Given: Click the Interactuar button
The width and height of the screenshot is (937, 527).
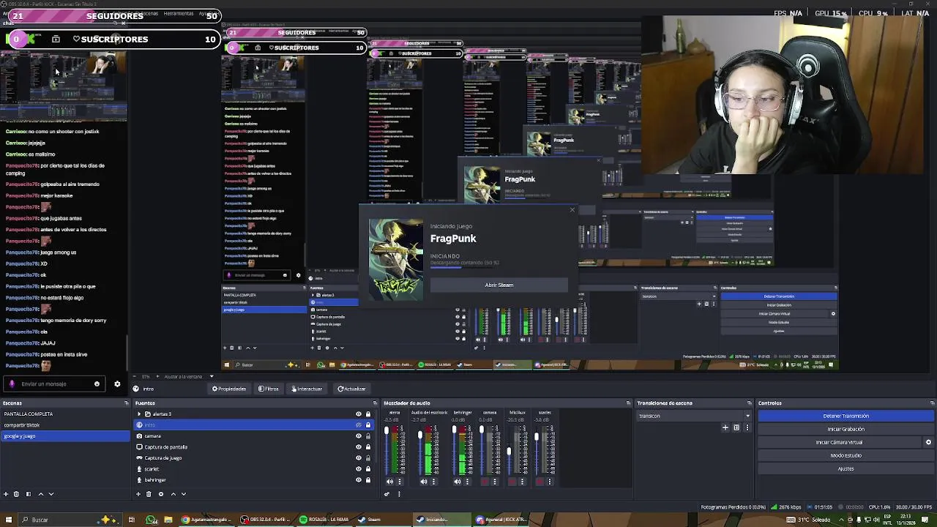Looking at the screenshot, I should (306, 389).
